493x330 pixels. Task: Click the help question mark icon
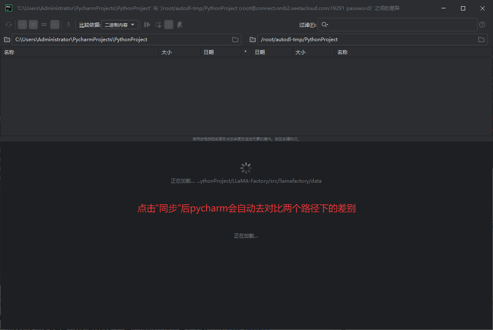click(x=482, y=25)
